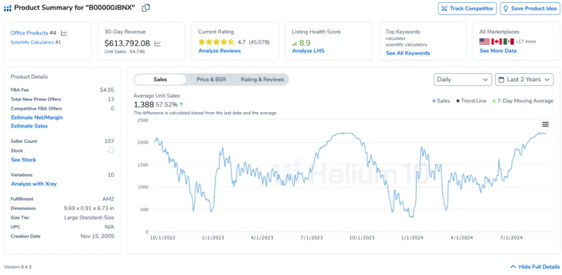Toggle the 7-Day Moving Average legend item
The height and width of the screenshot is (275, 562).
(x=523, y=101)
